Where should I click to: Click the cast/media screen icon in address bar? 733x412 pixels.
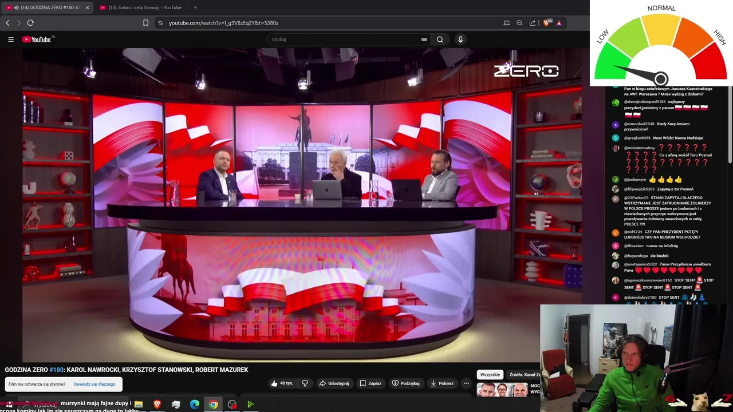coord(507,23)
